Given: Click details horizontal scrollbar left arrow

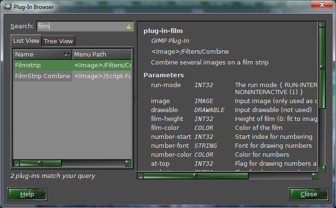Looking at the screenshot, I should coord(140,176).
